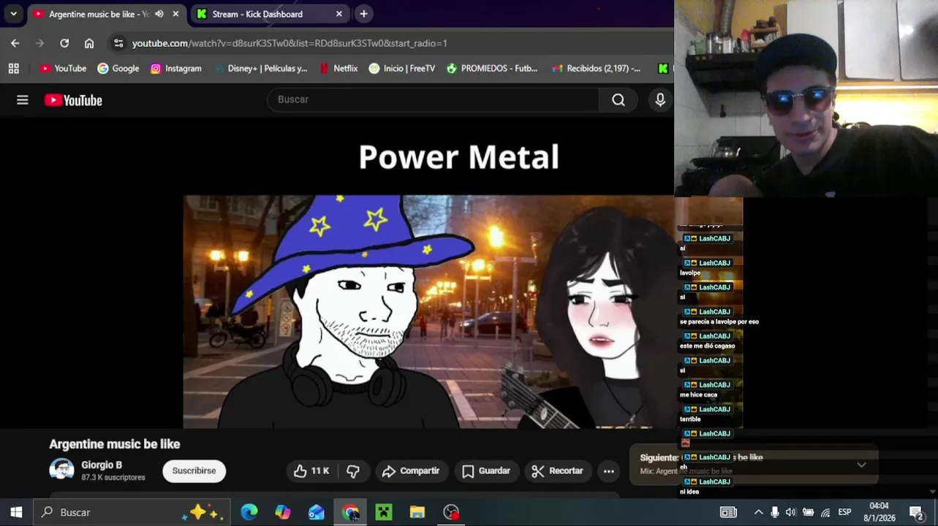Mute the YouTube tab audio icon
The image size is (938, 526).
pos(159,14)
